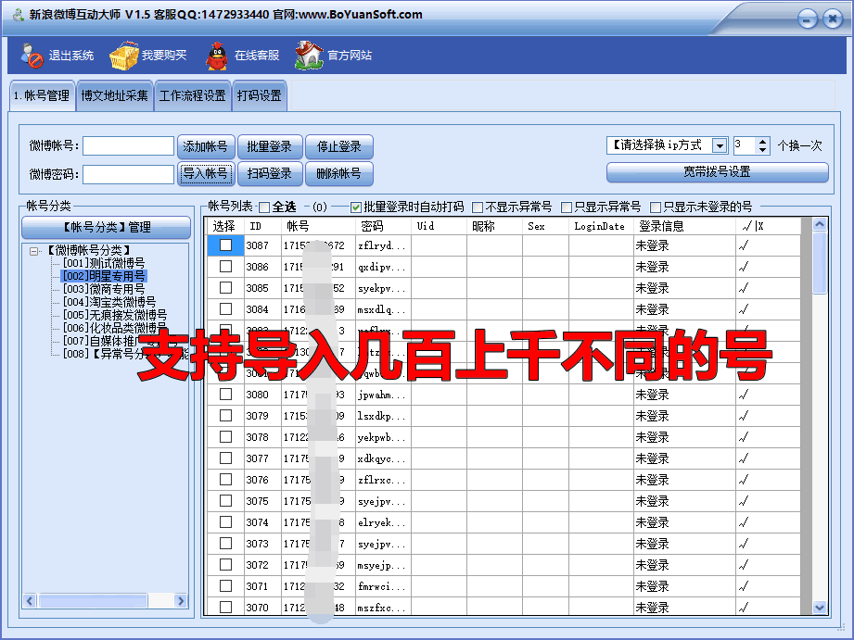Enable 只显示异常号 checkbox
This screenshot has height=640, width=854.
567,207
